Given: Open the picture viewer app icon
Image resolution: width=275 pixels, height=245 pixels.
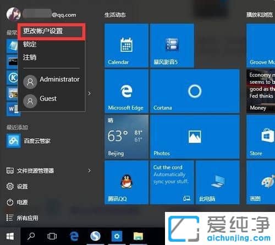Looking at the screenshot, I should coord(12,94).
